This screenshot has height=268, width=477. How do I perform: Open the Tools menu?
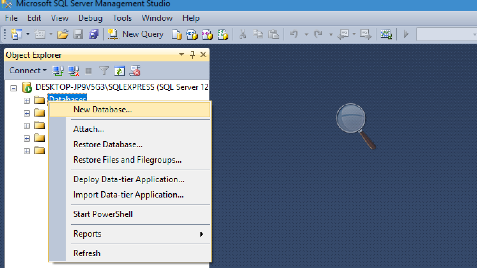pos(122,18)
